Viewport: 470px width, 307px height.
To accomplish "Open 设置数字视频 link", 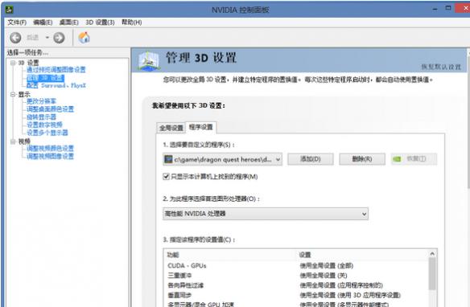I will point(44,125).
